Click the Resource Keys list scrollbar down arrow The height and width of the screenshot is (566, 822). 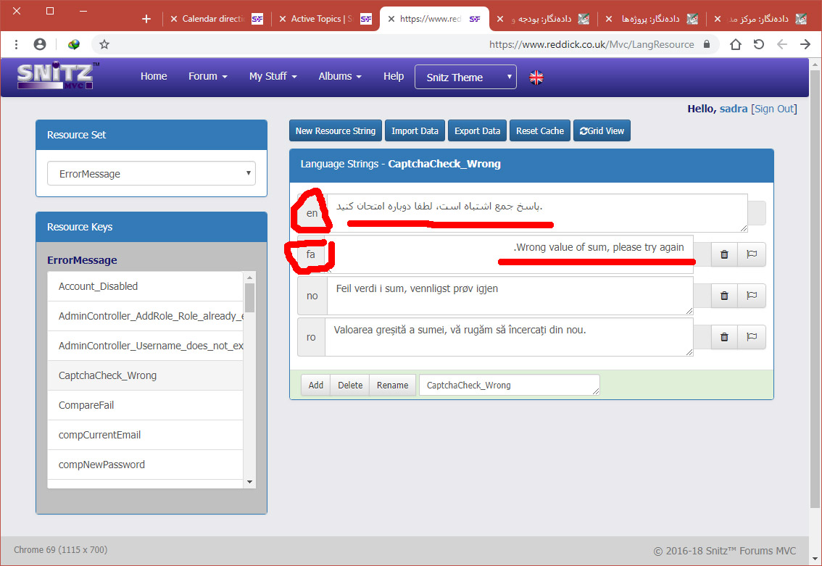(x=250, y=482)
